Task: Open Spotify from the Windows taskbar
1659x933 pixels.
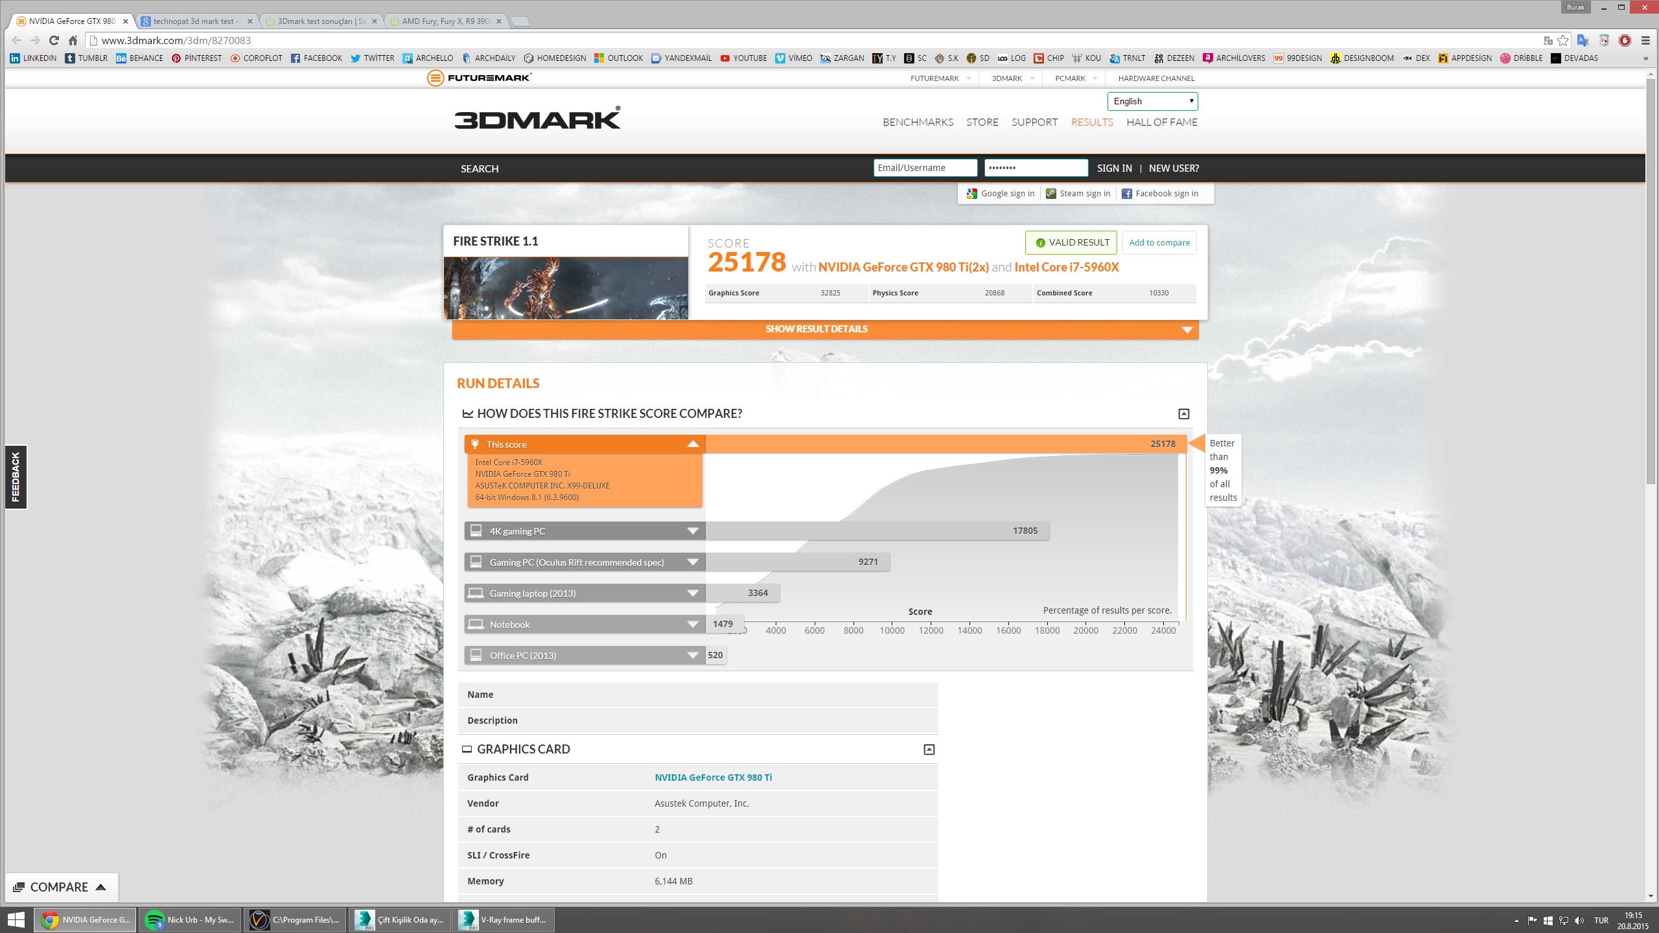Action: tap(189, 919)
